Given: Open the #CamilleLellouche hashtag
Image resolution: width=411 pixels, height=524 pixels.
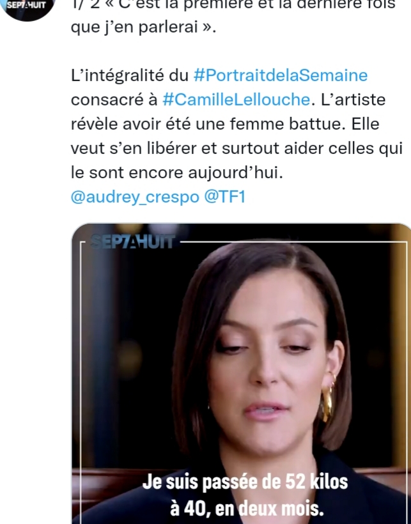Looking at the screenshot, I should pyautogui.click(x=237, y=100).
